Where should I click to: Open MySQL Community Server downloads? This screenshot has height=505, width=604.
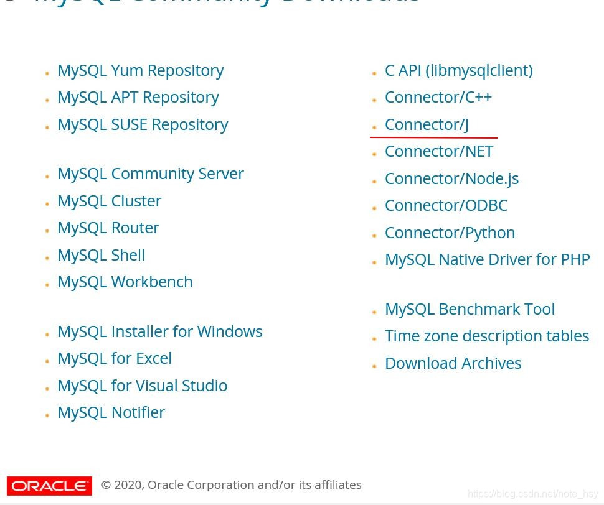pyautogui.click(x=151, y=175)
